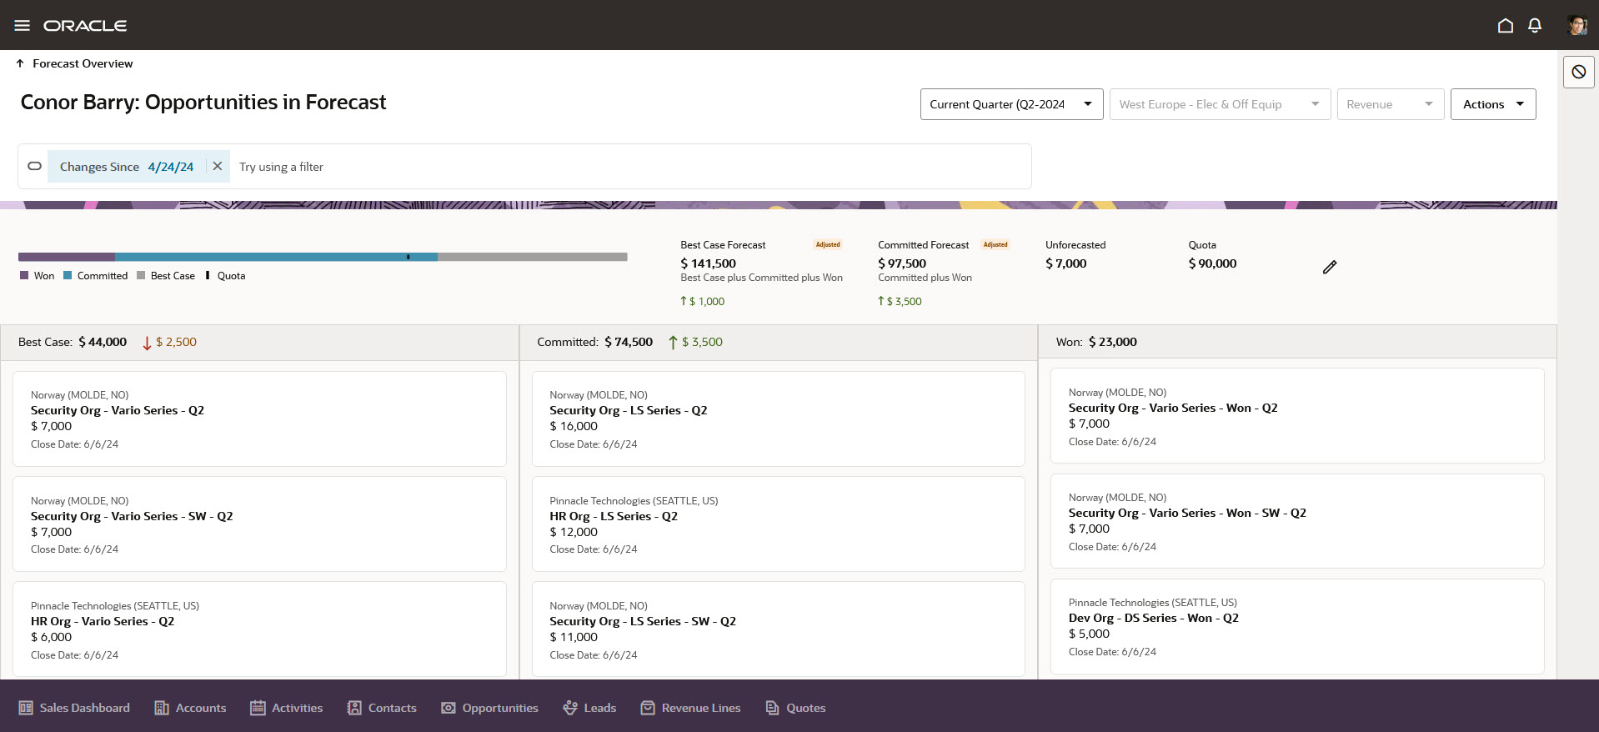
Task: Open Security Org - Vario Series - Won - Q2
Action: point(1173,408)
